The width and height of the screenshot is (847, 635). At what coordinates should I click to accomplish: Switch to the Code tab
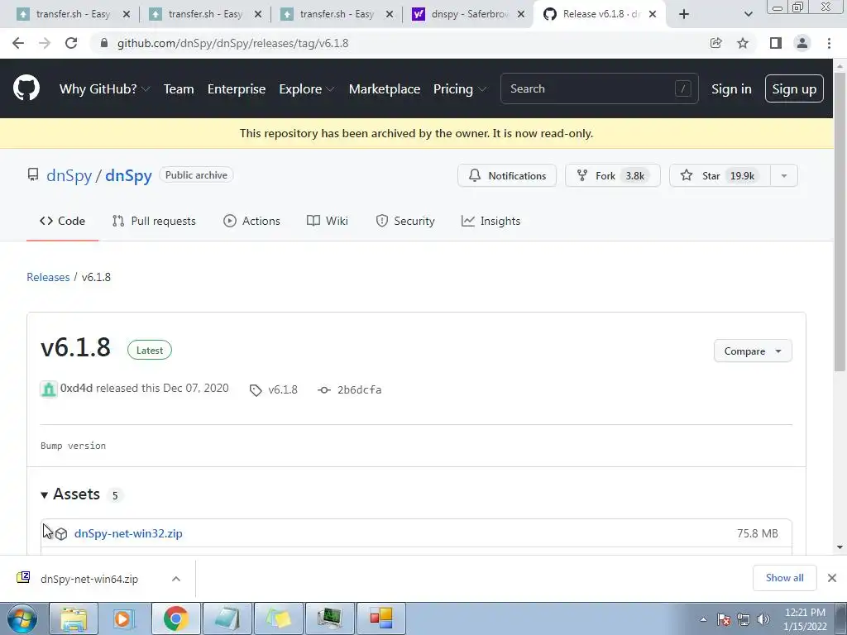pyautogui.click(x=62, y=221)
